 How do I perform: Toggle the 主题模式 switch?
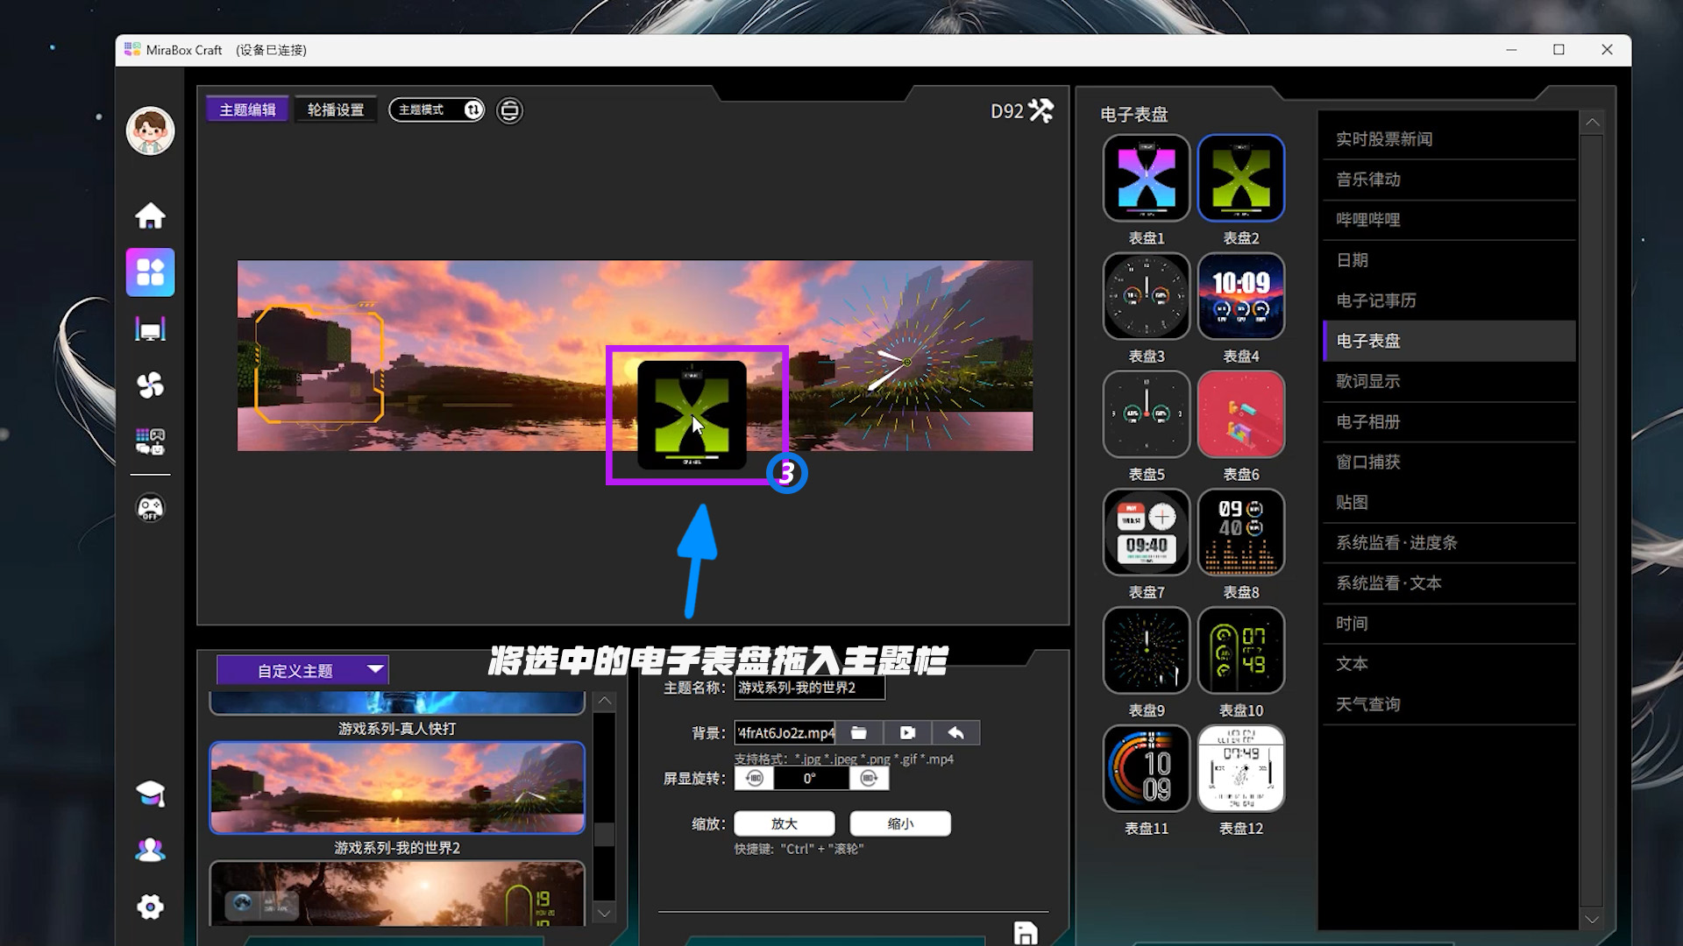point(437,109)
